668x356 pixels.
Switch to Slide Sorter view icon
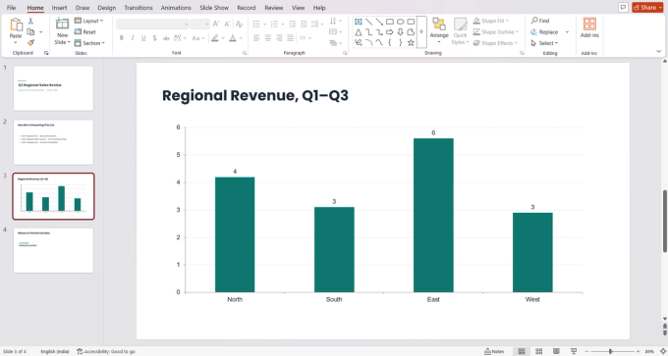click(x=539, y=351)
